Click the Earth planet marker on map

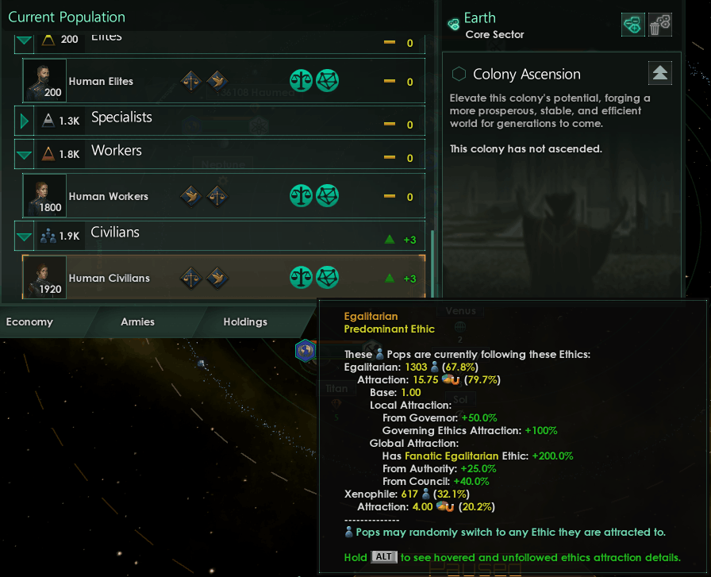(306, 351)
